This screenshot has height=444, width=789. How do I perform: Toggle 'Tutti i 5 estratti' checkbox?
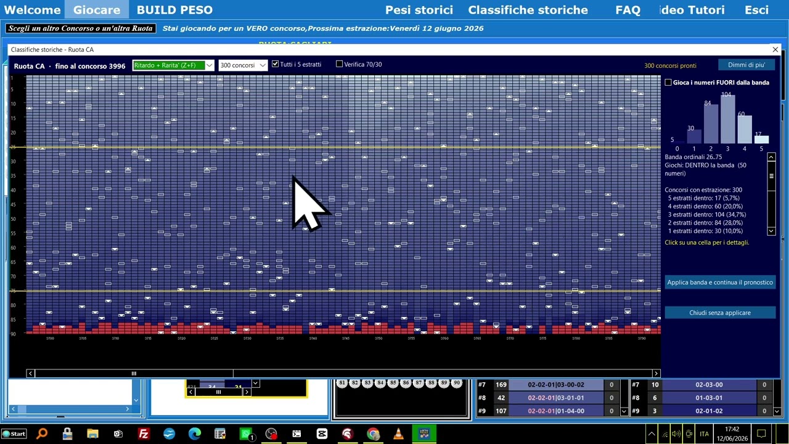tap(275, 64)
